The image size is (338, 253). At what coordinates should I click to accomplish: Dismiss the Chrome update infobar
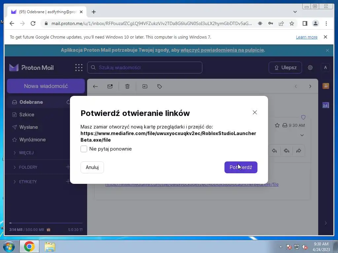tap(325, 37)
